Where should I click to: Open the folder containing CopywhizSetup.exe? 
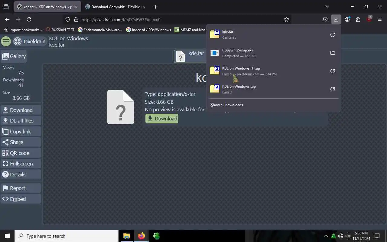click(x=333, y=53)
